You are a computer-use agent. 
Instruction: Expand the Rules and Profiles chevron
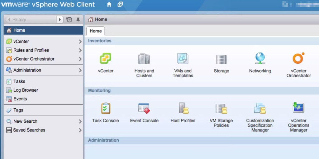pos(80,50)
